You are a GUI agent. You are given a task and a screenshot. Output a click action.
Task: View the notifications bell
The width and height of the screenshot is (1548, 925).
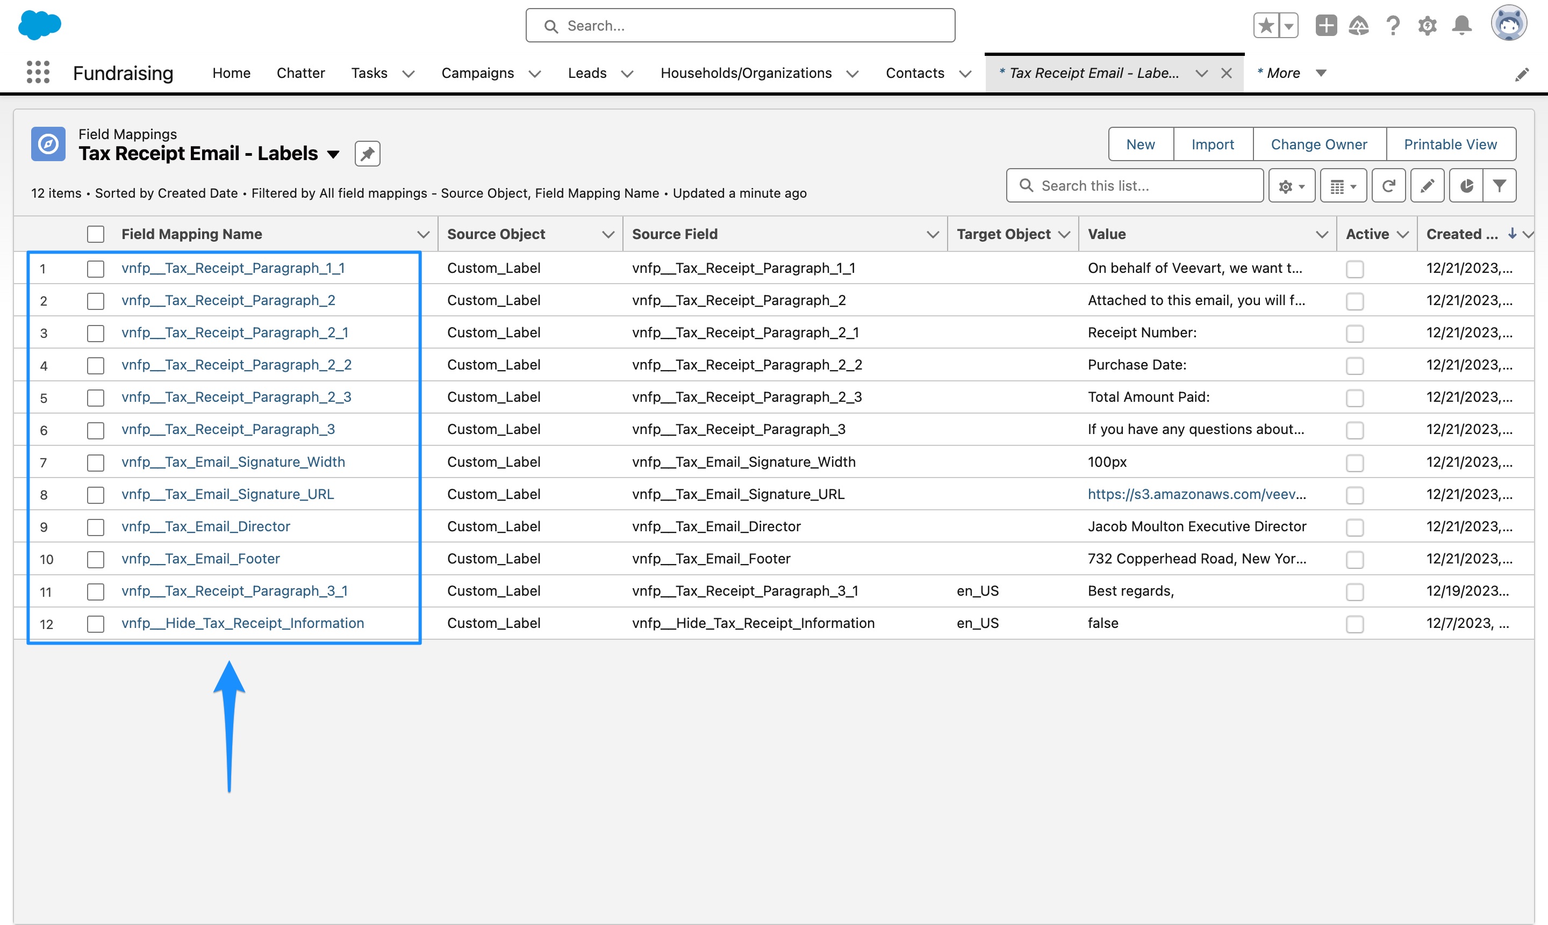pyautogui.click(x=1461, y=26)
